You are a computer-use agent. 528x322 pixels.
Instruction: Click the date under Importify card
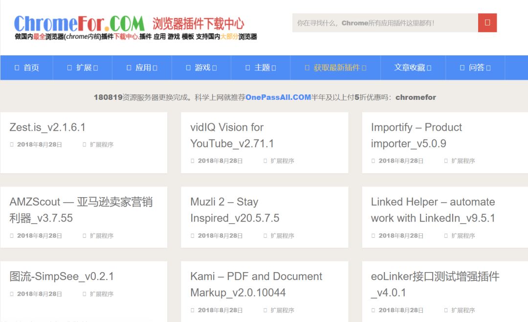[x=401, y=161]
